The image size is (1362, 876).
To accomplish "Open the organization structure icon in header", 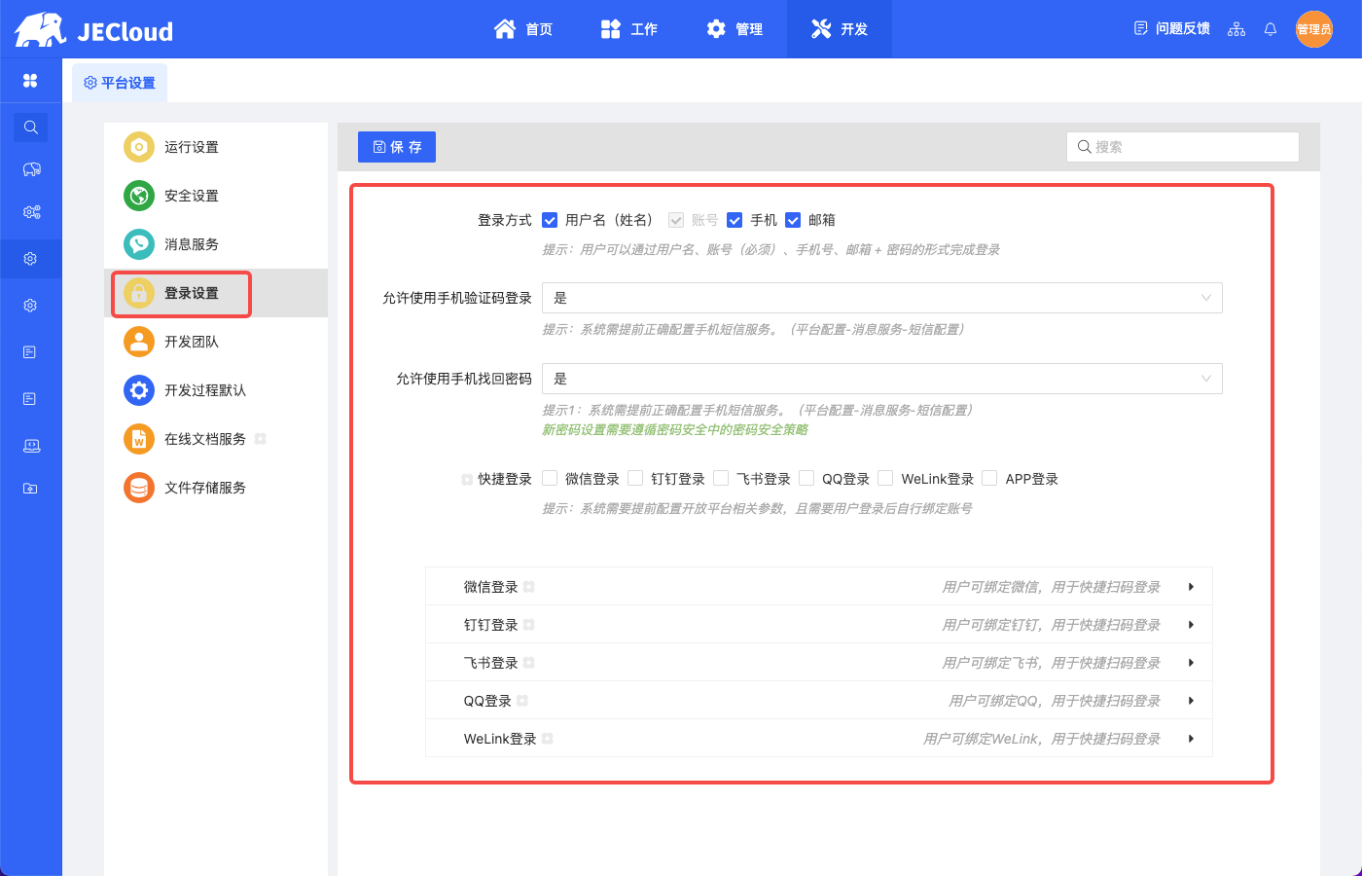I will coord(1237,29).
